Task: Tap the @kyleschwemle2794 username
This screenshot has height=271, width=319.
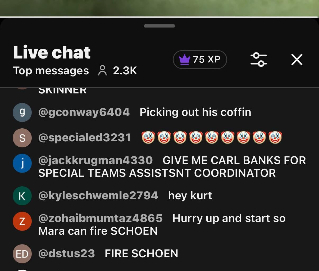Action: tap(98, 196)
